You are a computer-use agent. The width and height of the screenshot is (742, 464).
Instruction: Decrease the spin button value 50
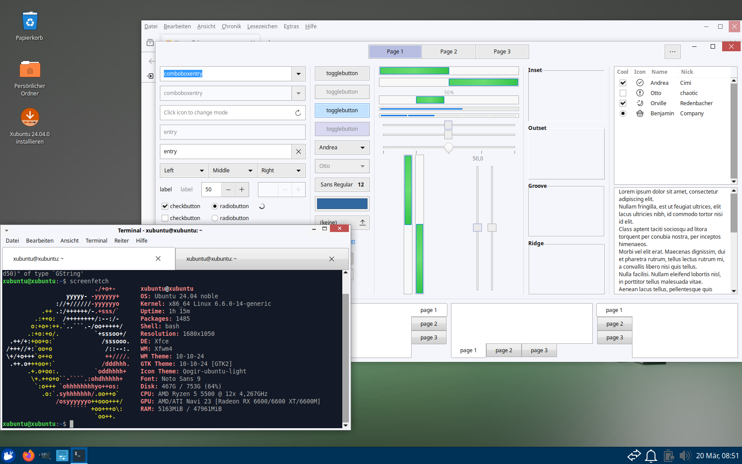point(228,190)
